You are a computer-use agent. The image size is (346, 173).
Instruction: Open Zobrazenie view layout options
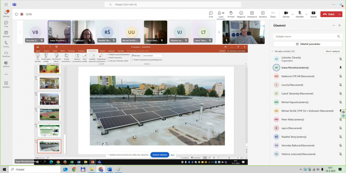tap(252, 14)
